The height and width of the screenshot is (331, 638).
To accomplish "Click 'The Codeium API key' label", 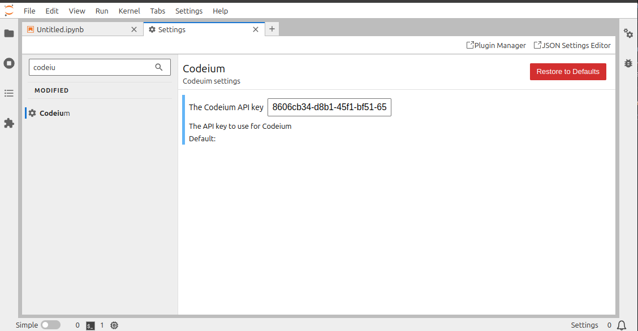I will [226, 107].
